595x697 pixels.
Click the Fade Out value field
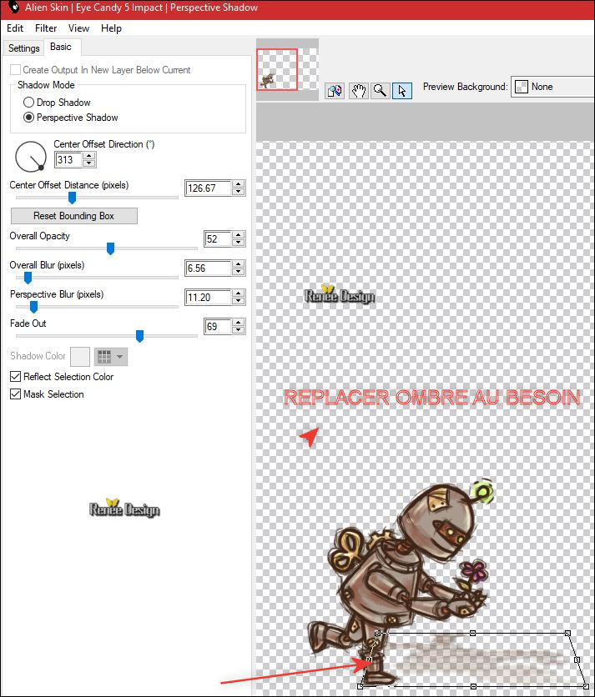(217, 327)
